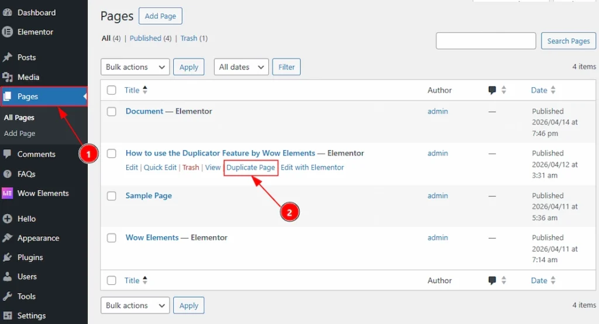
Task: Click sort arrows beside footer Date
Action: click(553, 281)
